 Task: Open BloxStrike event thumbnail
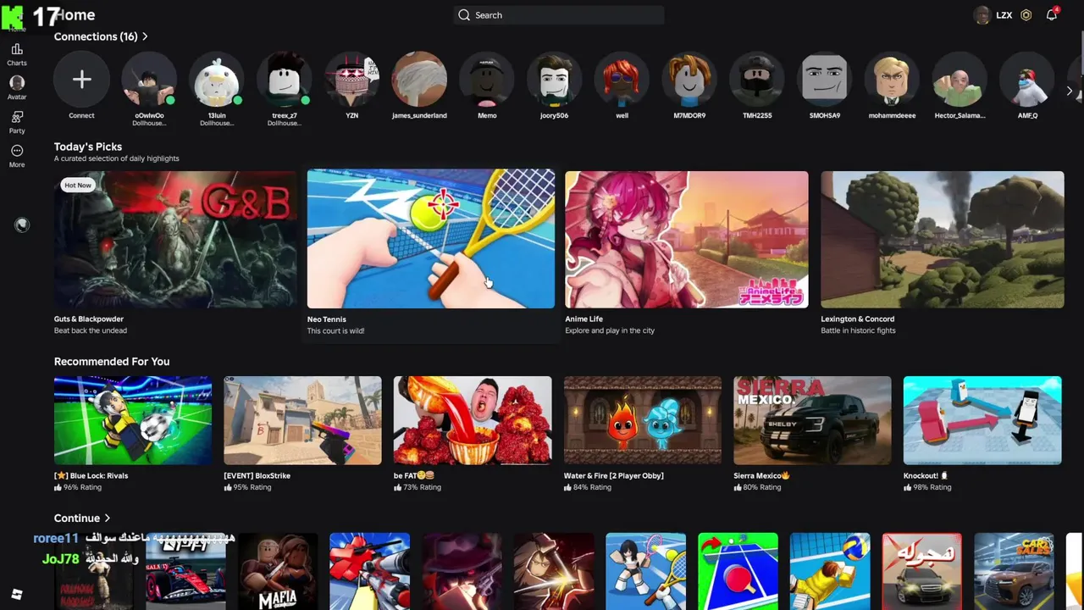pyautogui.click(x=302, y=420)
